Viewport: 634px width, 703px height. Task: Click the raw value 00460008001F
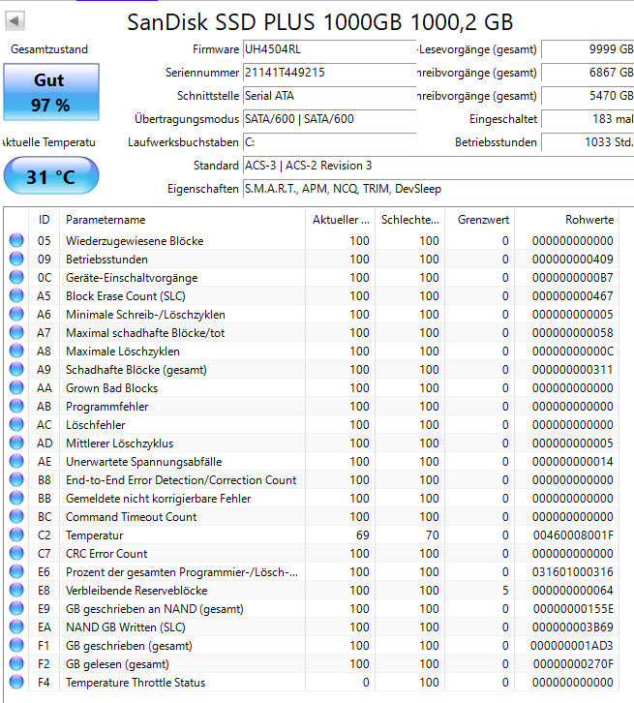coord(573,535)
